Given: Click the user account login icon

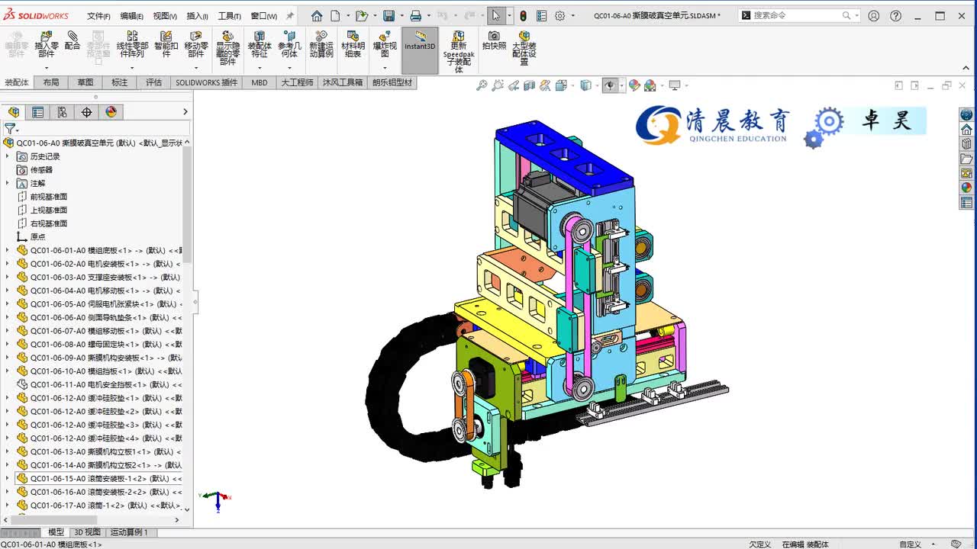Looking at the screenshot, I should (x=874, y=15).
